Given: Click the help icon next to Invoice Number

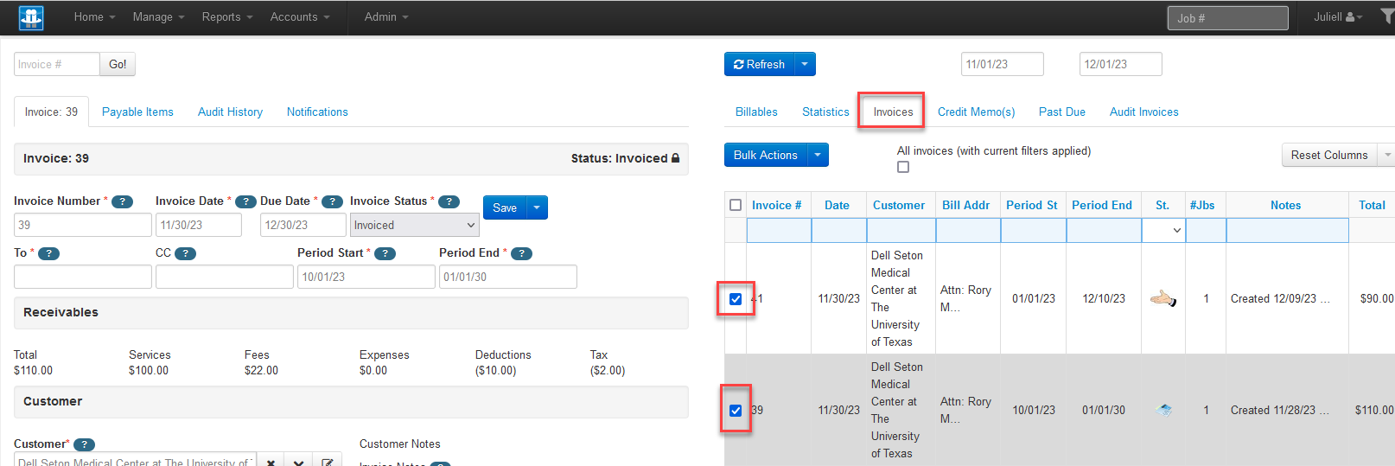Looking at the screenshot, I should [x=122, y=201].
